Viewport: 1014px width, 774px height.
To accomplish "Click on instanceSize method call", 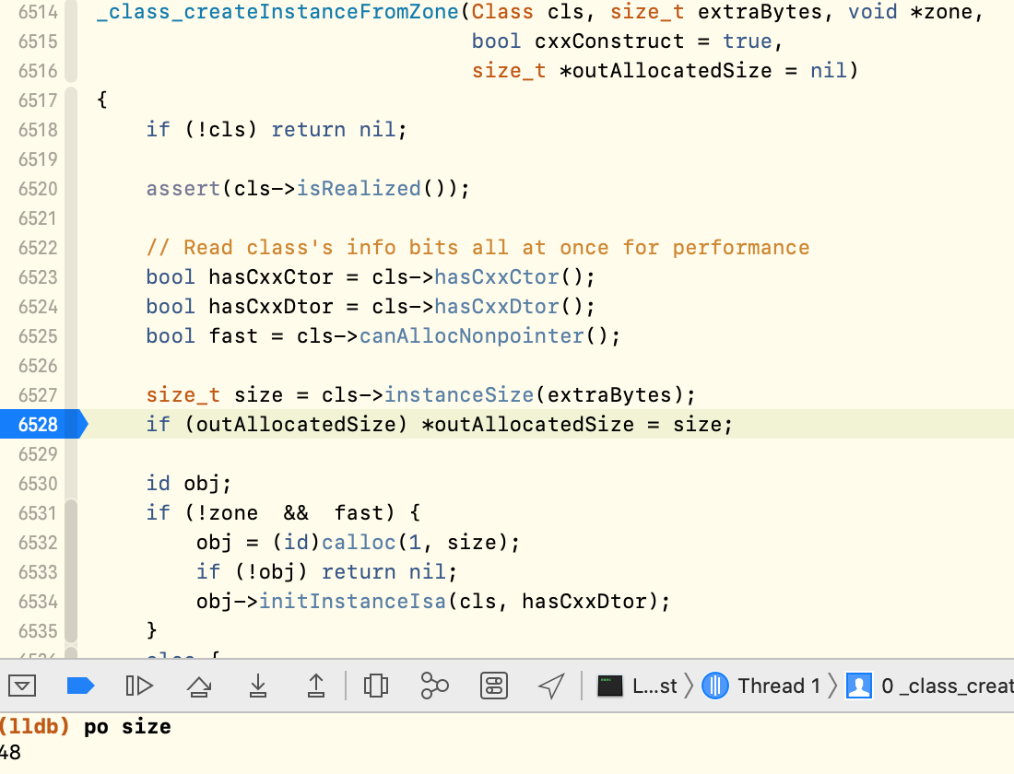I will coord(459,395).
